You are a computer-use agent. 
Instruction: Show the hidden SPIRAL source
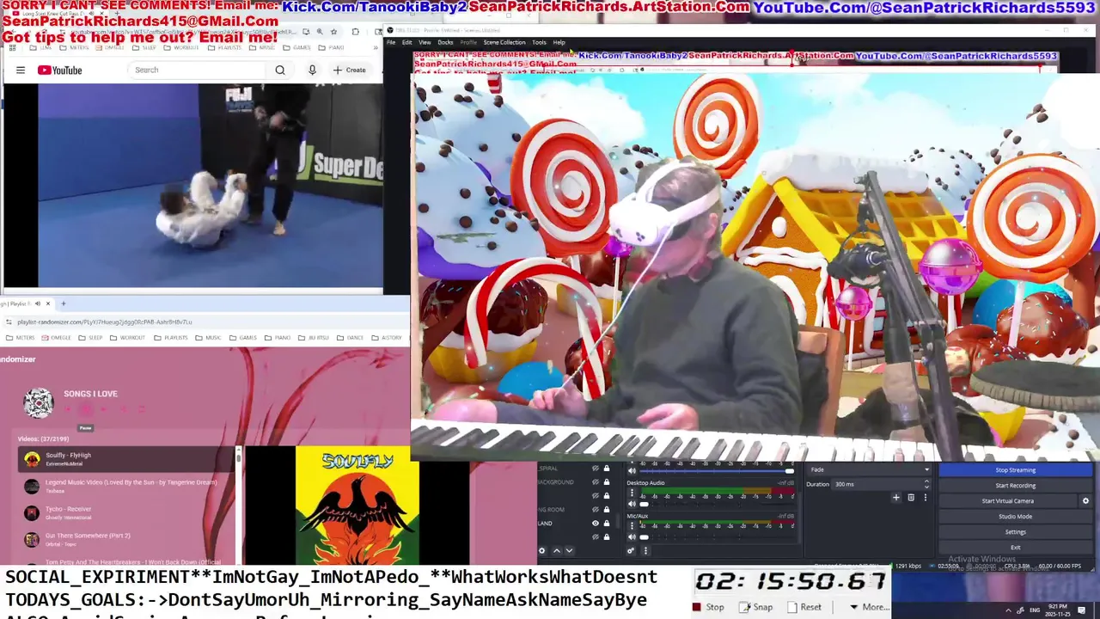(595, 469)
